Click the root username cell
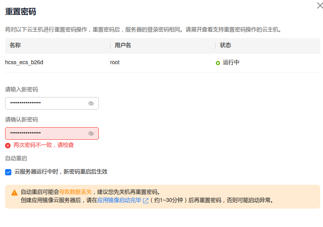Viewport: 323px width, 227px height. click(115, 62)
